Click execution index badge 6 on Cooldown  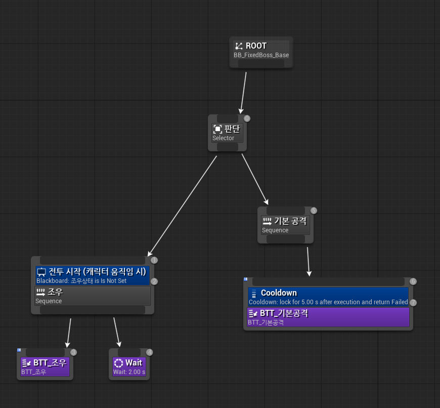pyautogui.click(x=413, y=281)
